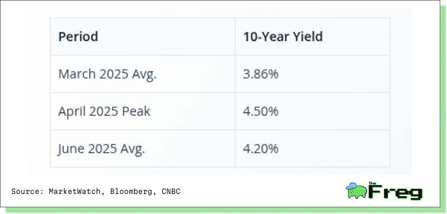Viewport: 447px width, 214px height.
Task: Click the June 2025 Avg. cell
Action: click(143, 148)
